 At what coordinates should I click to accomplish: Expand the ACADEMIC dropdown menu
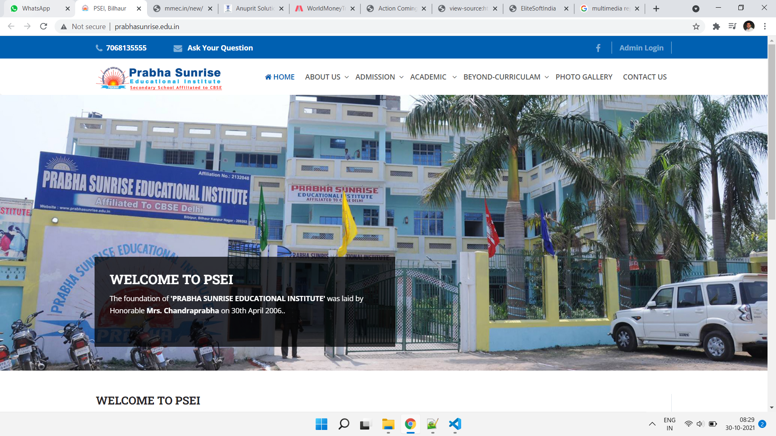click(433, 77)
